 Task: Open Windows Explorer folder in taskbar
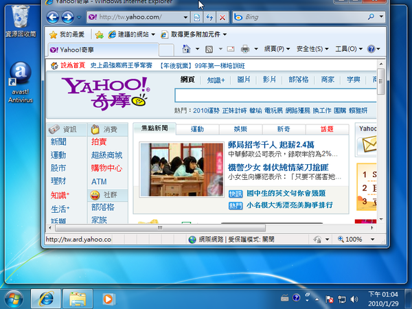tap(77, 299)
